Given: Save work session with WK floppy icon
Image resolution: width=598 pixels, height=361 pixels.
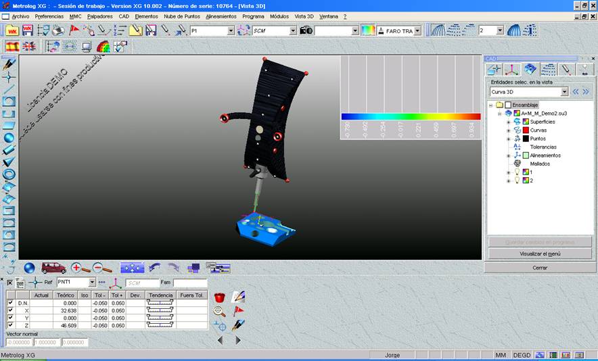Looking at the screenshot, I should pos(28,30).
